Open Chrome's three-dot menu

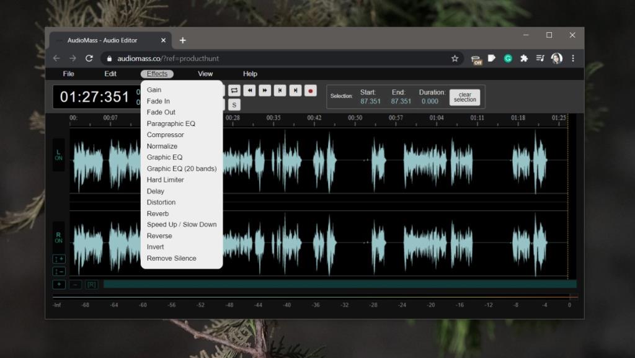coord(572,58)
